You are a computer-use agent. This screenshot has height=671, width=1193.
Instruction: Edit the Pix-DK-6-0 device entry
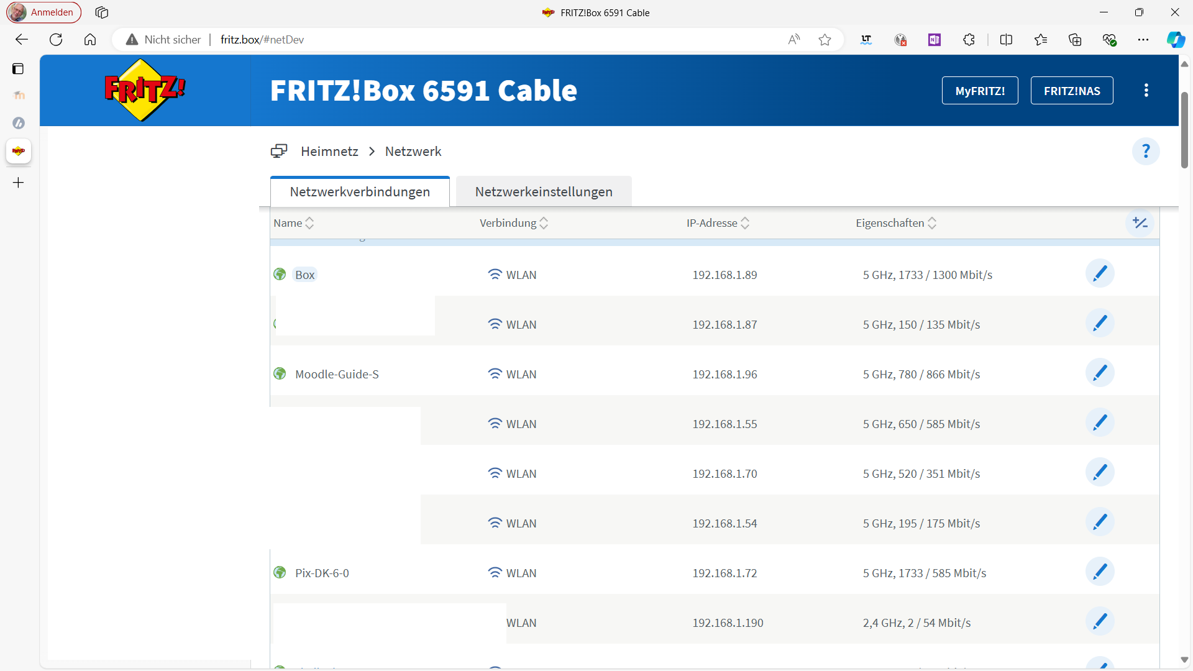1100,572
